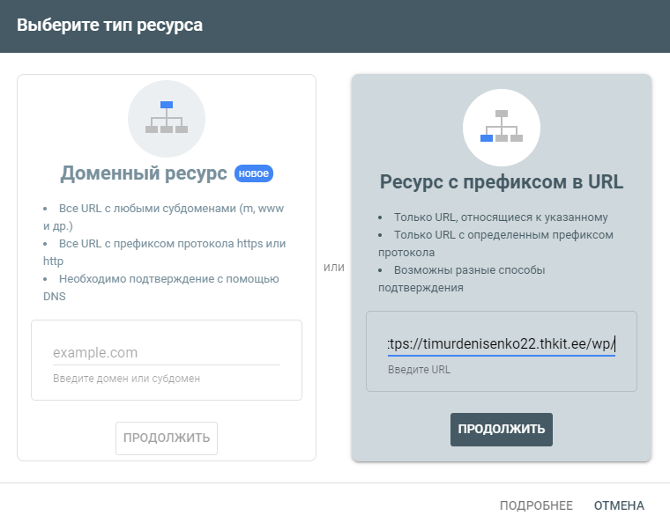Viewport: 670px width, 523px height.
Task: Click the "Введите URL" hint label
Action: coord(419,370)
